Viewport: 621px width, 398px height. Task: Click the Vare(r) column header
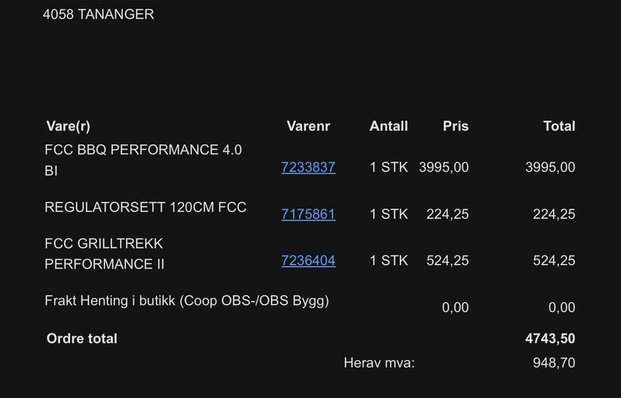click(68, 126)
